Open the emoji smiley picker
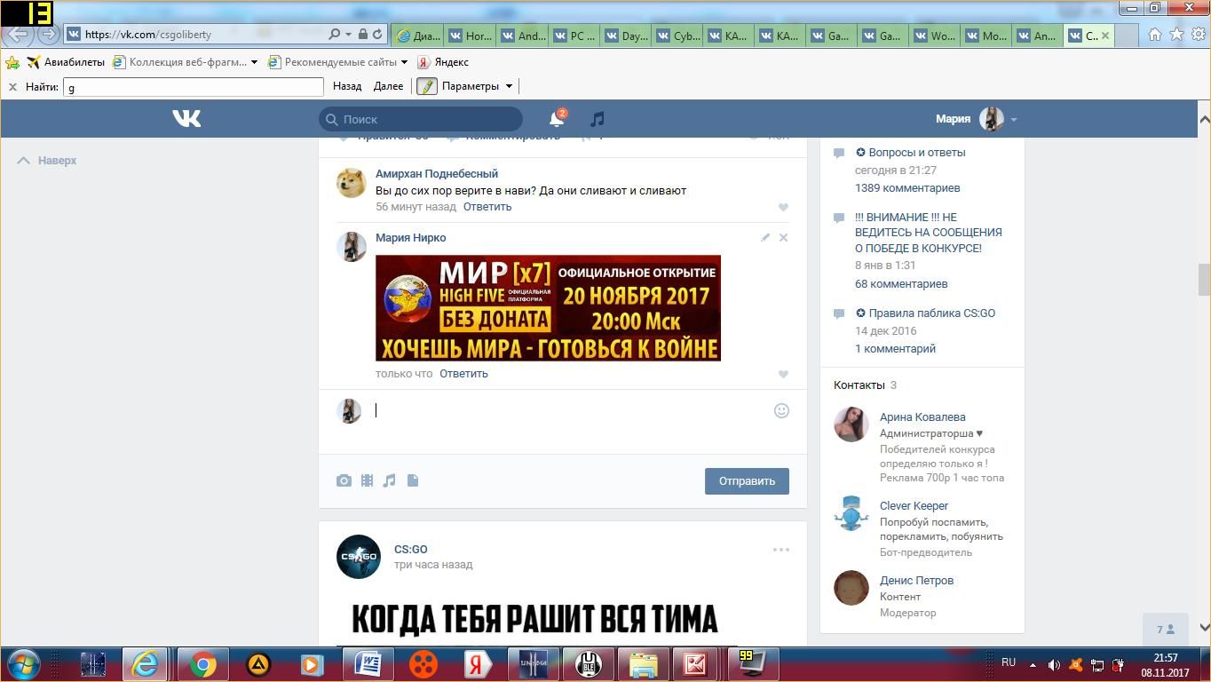The height and width of the screenshot is (682, 1211). point(781,410)
